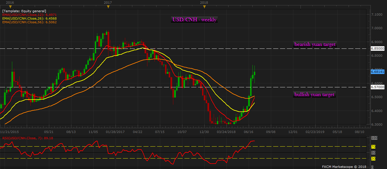Click the 6.85000 price line tag
This screenshot has height=169, width=387.
point(378,48)
